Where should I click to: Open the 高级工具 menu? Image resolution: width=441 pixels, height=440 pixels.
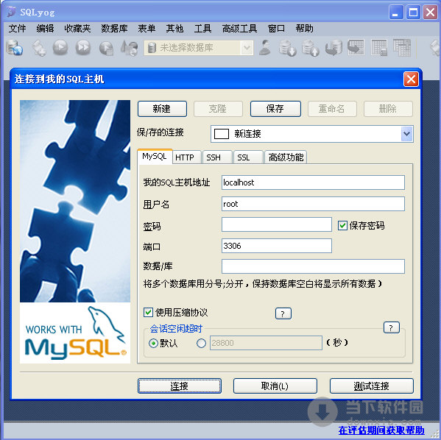point(239,29)
